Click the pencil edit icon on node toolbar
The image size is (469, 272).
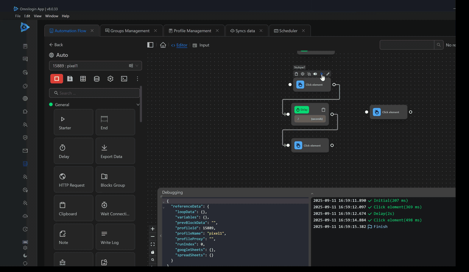coord(328,74)
